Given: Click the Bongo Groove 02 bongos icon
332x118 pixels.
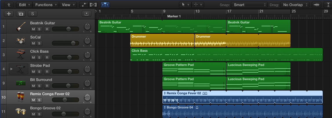Looking at the screenshot, I should point(21,111).
